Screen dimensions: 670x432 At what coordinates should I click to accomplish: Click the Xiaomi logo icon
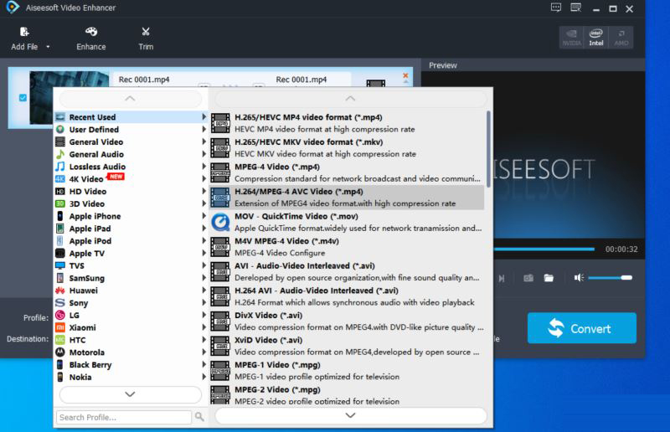60,327
